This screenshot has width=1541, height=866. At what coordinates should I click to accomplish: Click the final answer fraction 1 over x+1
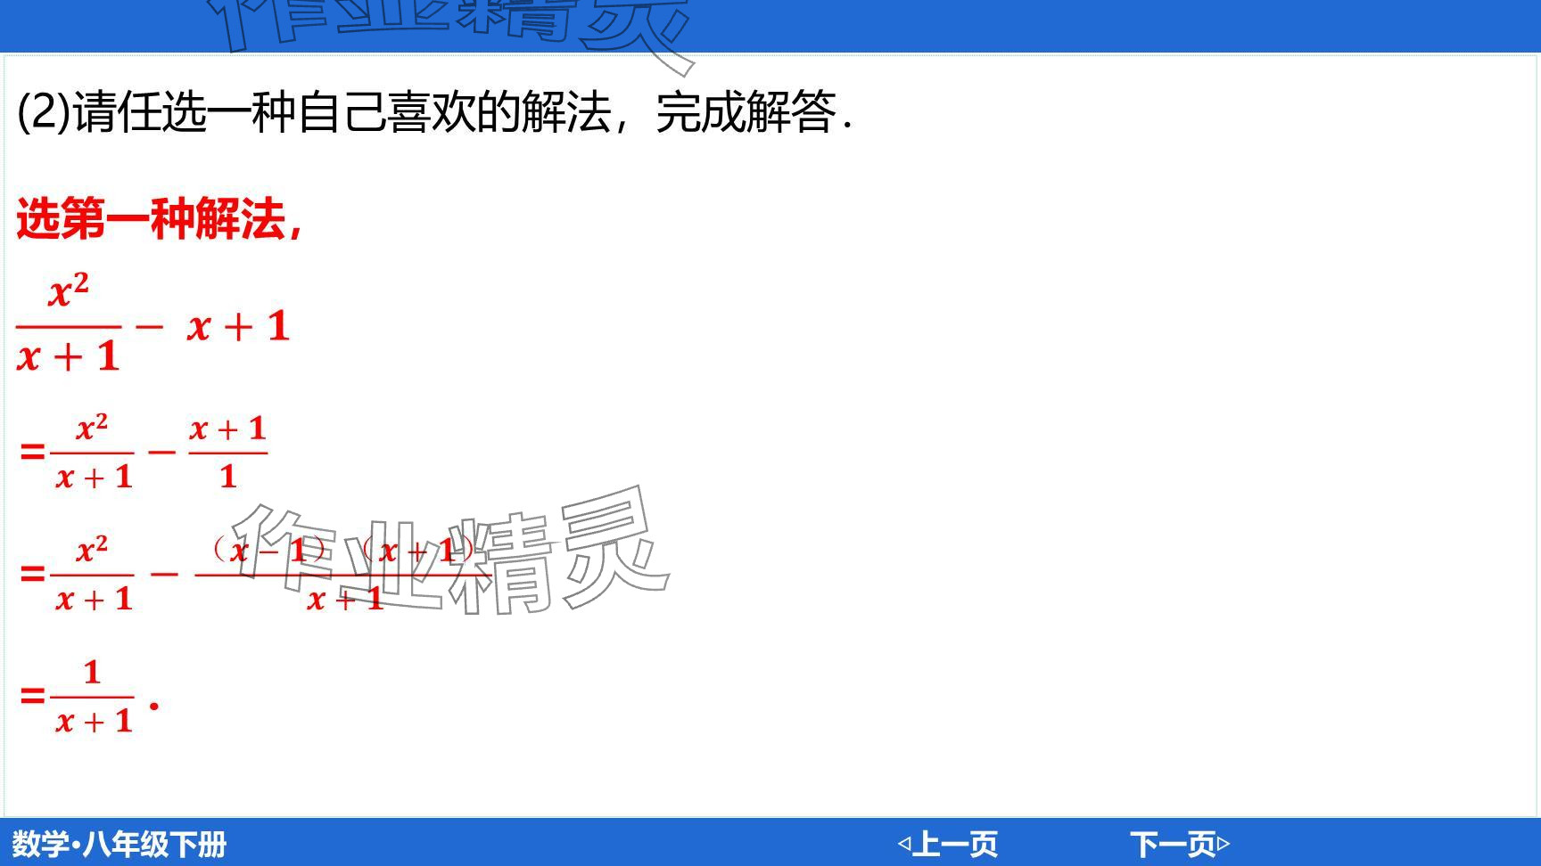click(93, 697)
